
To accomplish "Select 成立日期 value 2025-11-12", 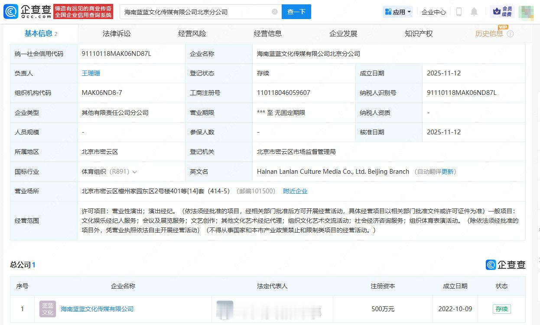I will click(444, 73).
